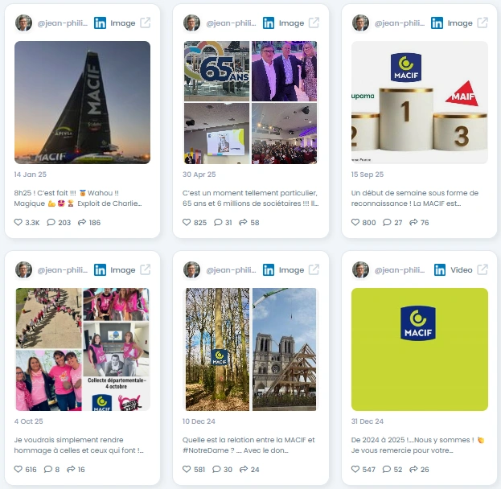501x489 pixels.
Task: Open the 65 ans photo collage thumbnail
Action: [251, 102]
